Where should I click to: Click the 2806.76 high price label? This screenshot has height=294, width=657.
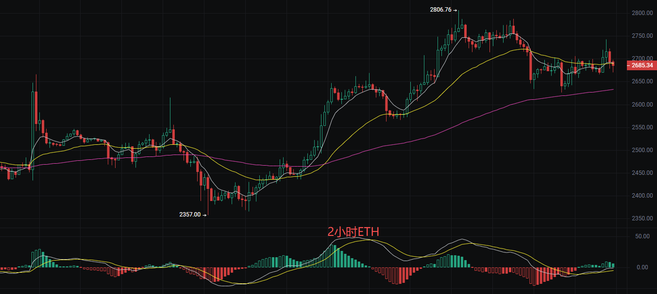coord(440,9)
